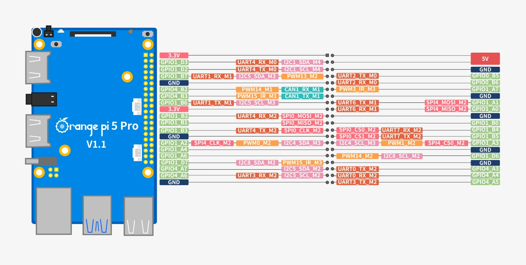Click the top HDMI port on board
The width and height of the screenshot is (526, 265).
click(38, 67)
